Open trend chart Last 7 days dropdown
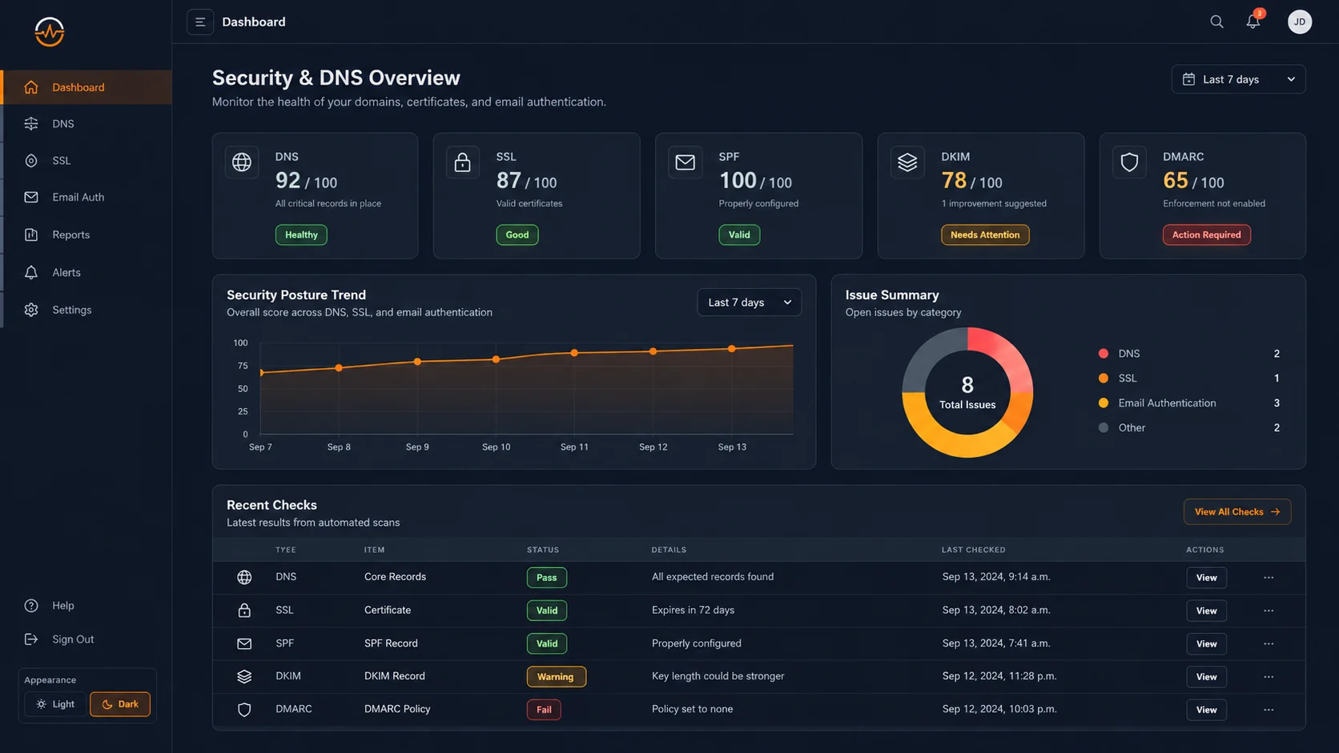The height and width of the screenshot is (753, 1339). click(x=749, y=302)
